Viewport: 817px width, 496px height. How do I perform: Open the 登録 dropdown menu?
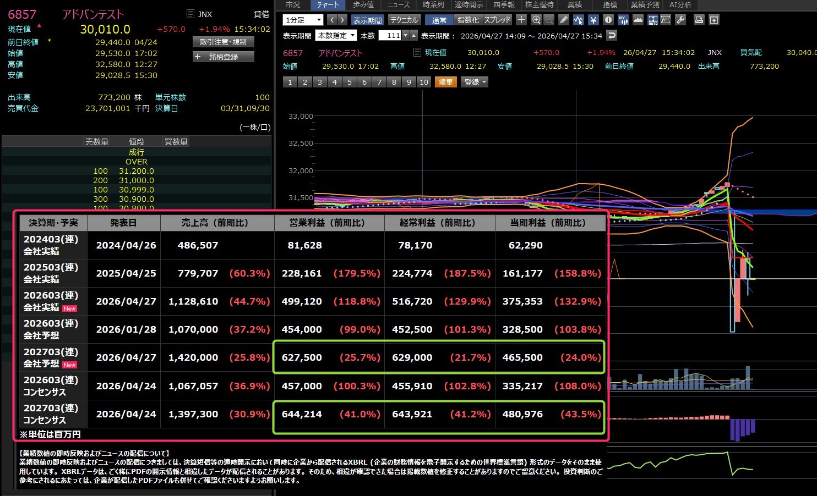pyautogui.click(x=476, y=82)
